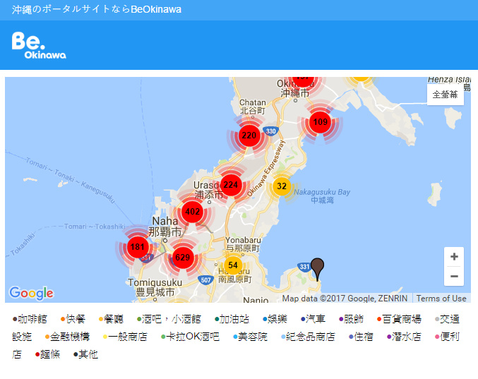This screenshot has height=379, width=478.
Task: Click the Google logo on the map
Action: tap(31, 293)
